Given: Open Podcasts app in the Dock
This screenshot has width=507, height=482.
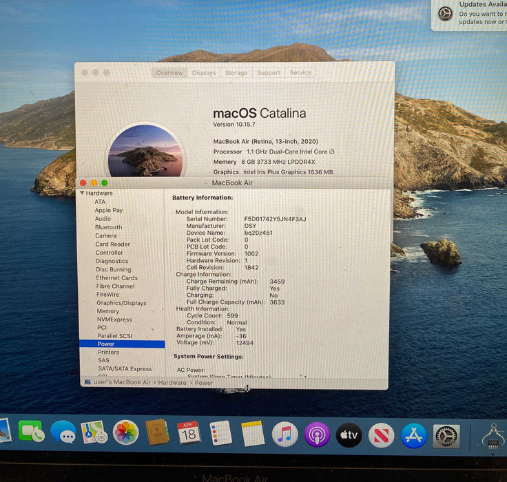Looking at the screenshot, I should [x=317, y=434].
